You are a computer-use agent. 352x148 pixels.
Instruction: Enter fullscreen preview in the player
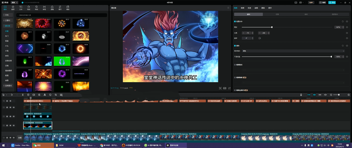point(229,88)
